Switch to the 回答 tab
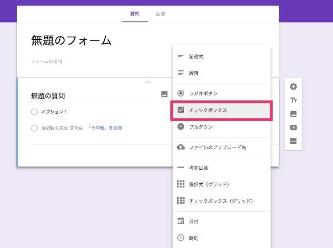This screenshot has height=248, width=333. coord(161,14)
